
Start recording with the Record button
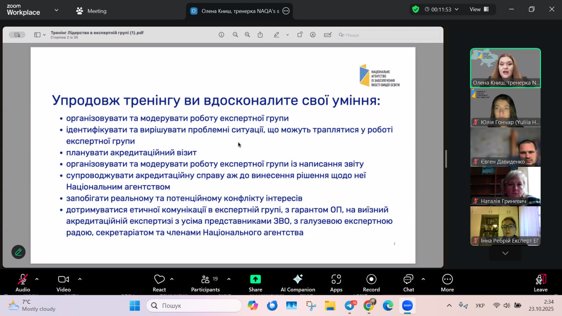[x=371, y=282]
